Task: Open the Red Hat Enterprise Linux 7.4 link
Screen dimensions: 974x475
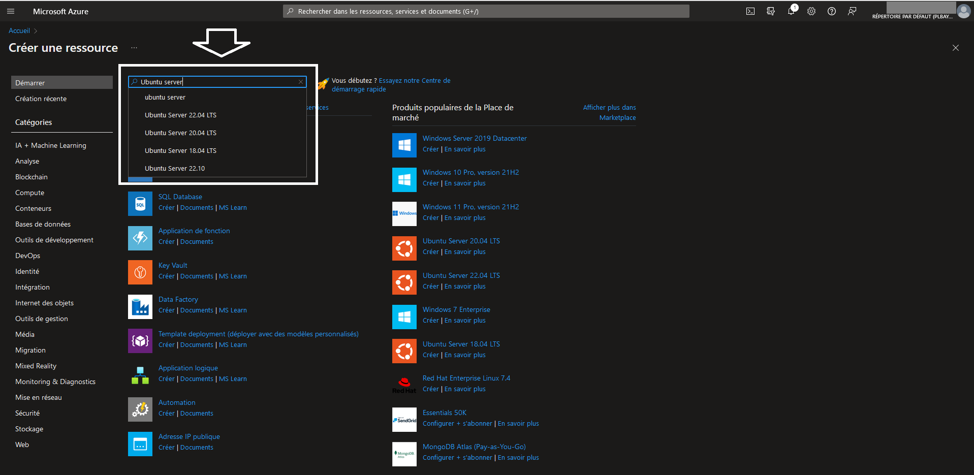Action: pyautogui.click(x=466, y=378)
